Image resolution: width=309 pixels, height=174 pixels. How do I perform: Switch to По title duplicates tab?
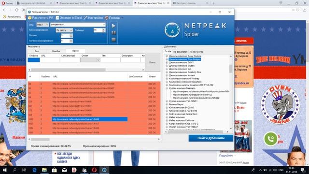point(168,52)
